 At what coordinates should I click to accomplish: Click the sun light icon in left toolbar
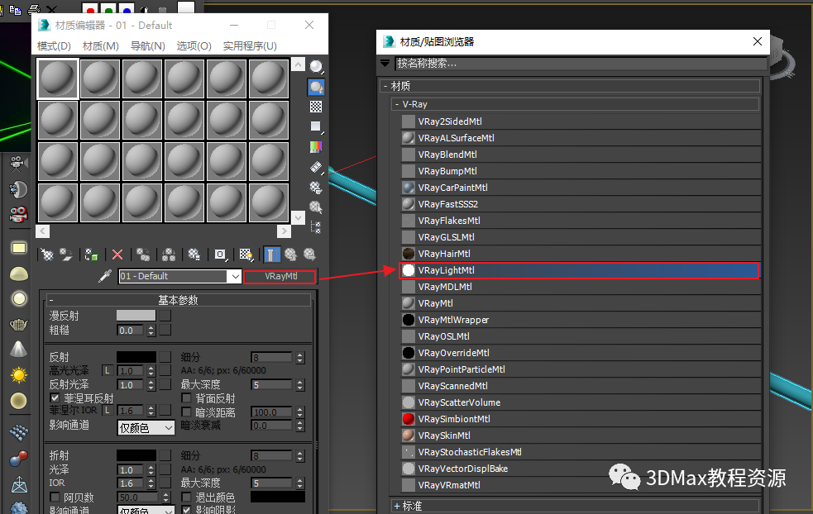point(19,375)
